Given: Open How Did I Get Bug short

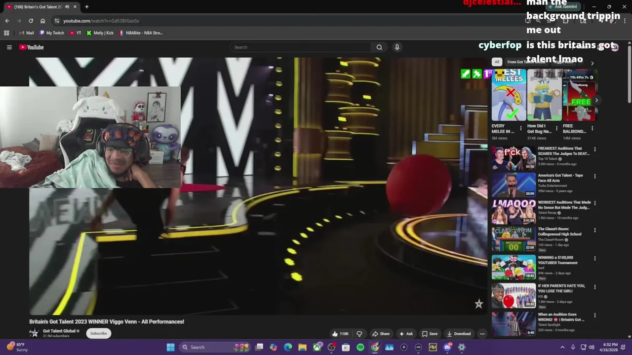Looking at the screenshot, I should coord(545,95).
